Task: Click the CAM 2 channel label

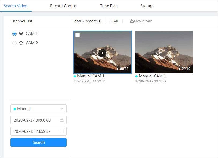Action: pos(32,43)
